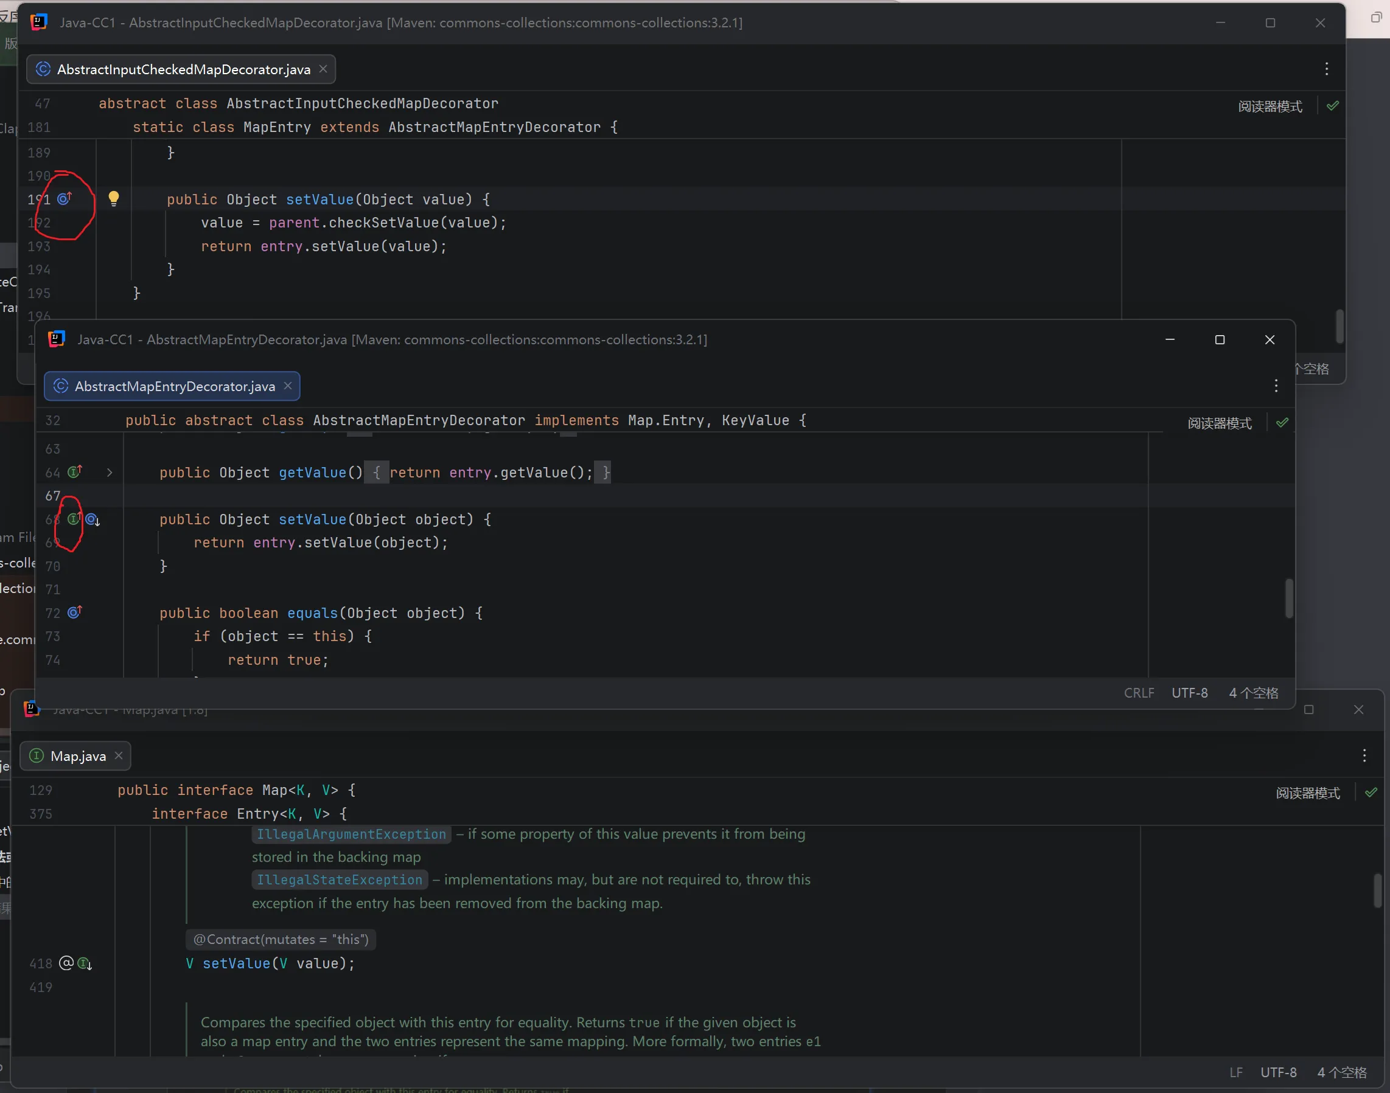This screenshot has width=1390, height=1093.
Task: Select the Map.java editor tab
Action: [x=77, y=757]
